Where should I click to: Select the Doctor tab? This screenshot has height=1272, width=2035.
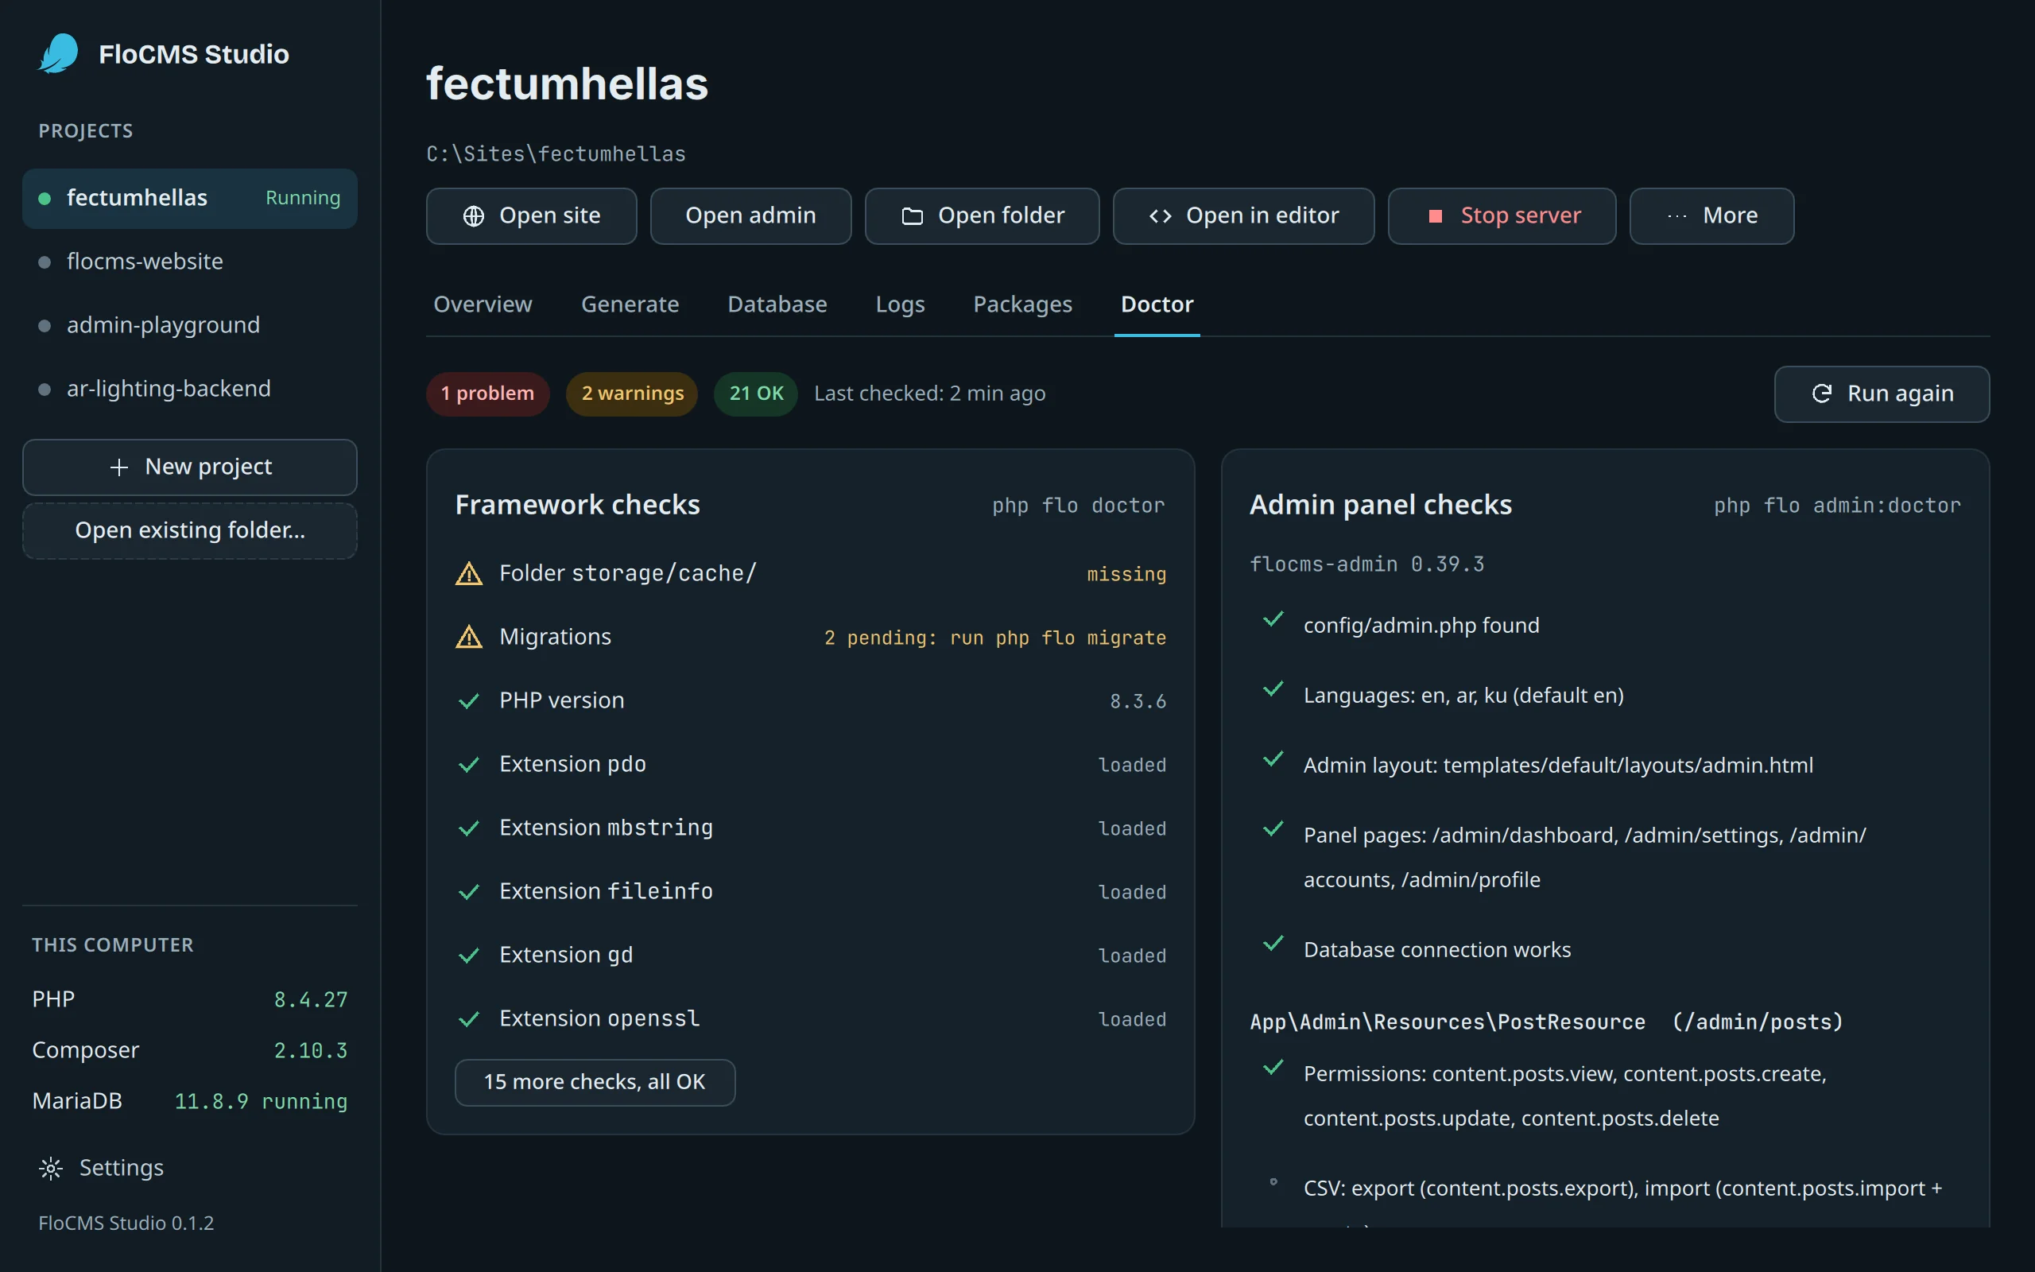(x=1157, y=304)
